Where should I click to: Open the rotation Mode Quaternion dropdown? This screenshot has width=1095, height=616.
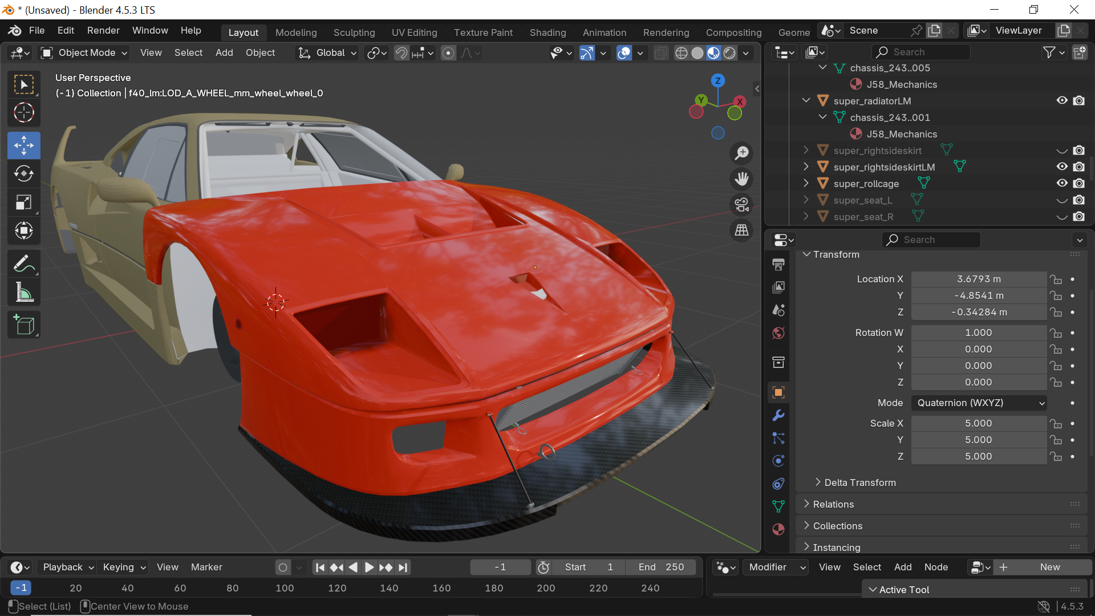[x=979, y=403]
